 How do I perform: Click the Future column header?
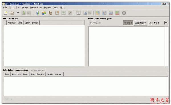point(35,23)
